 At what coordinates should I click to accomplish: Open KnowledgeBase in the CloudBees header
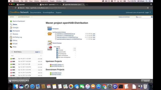[49, 12]
